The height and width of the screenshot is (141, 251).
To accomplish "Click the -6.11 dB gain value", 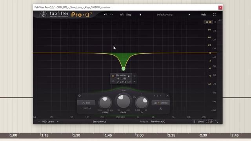I will (x=122, y=78).
